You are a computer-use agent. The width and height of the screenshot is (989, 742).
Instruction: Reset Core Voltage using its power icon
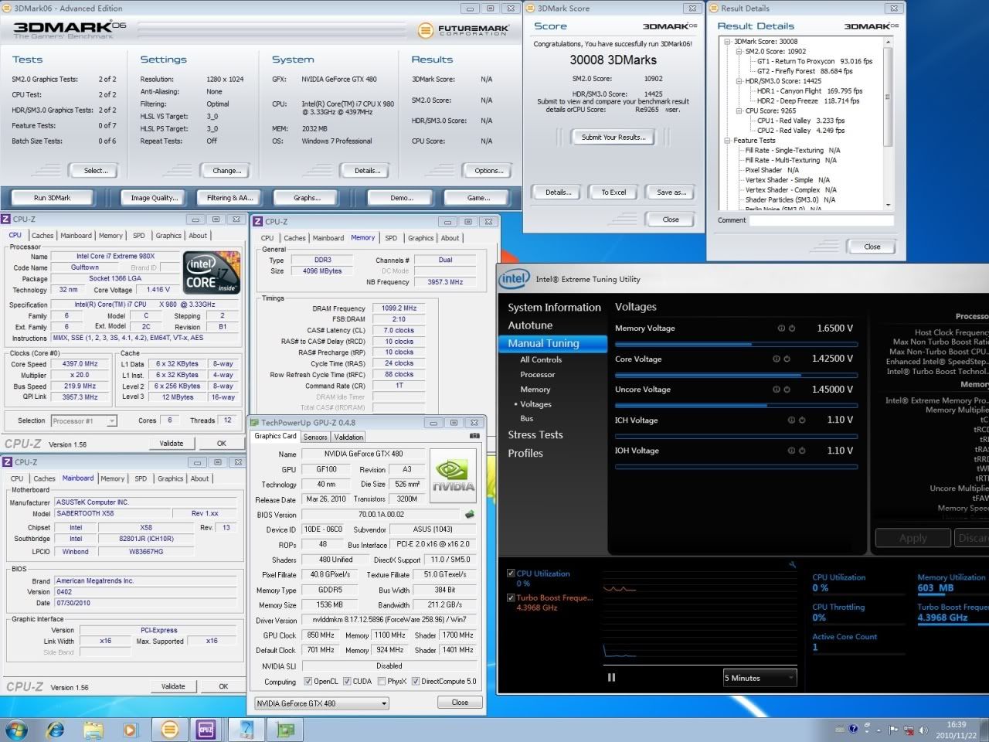[787, 359]
